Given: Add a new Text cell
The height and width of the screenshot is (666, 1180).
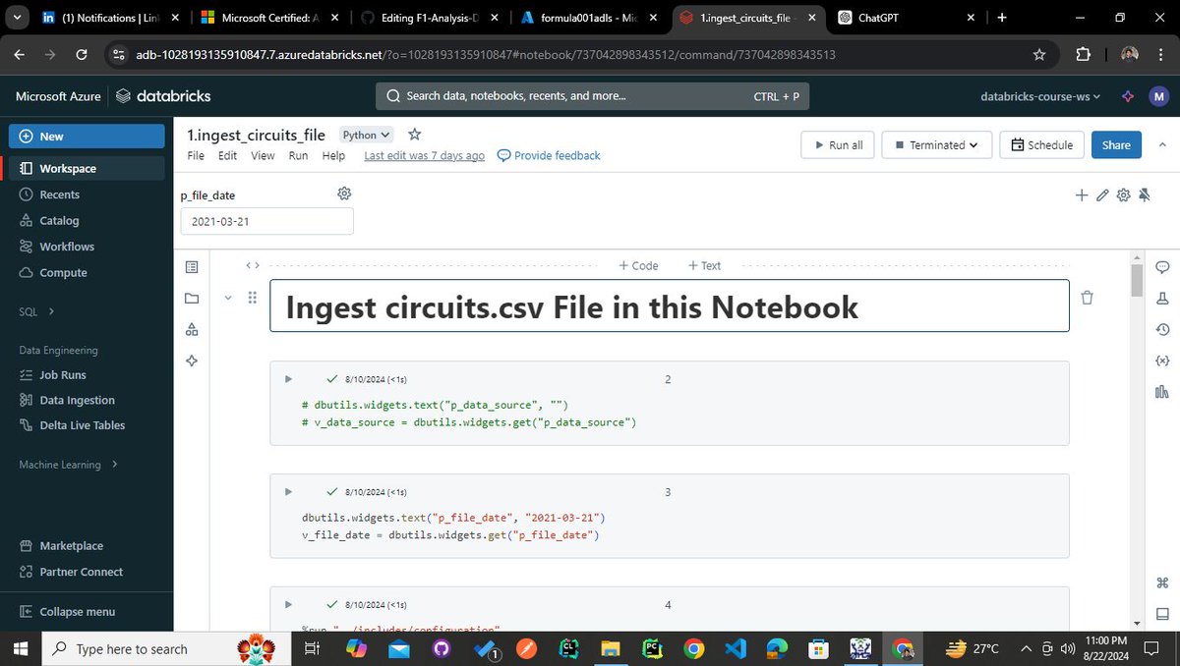Looking at the screenshot, I should point(704,265).
